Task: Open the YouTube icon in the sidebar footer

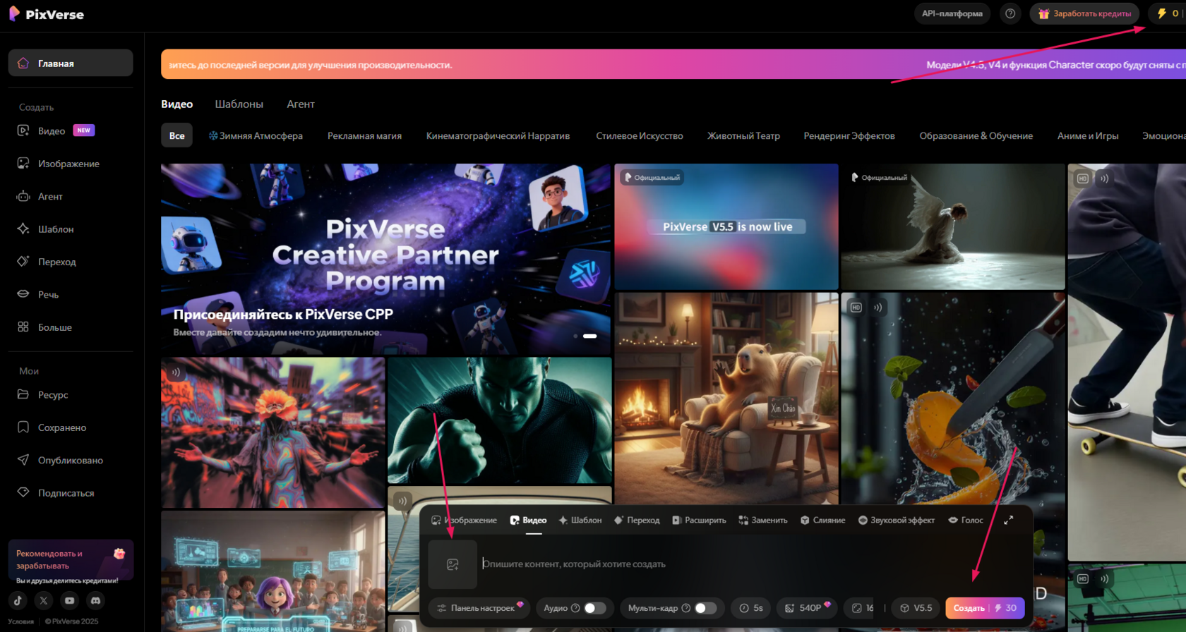Action: click(x=69, y=600)
